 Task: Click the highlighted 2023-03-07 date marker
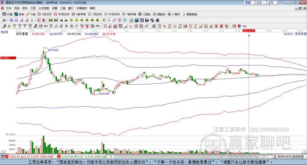249,31
